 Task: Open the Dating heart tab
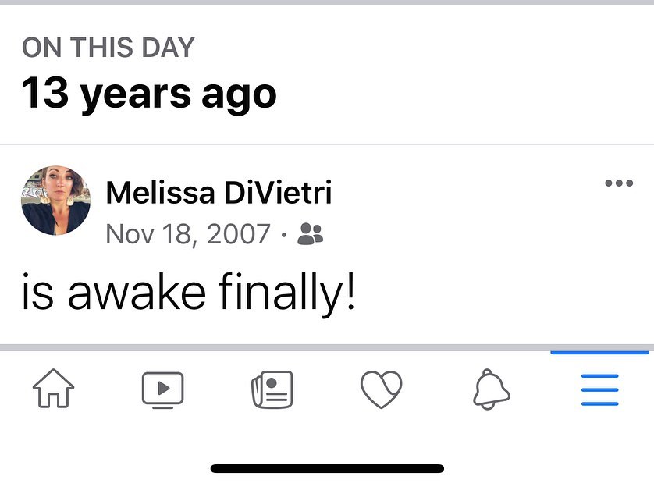(382, 389)
